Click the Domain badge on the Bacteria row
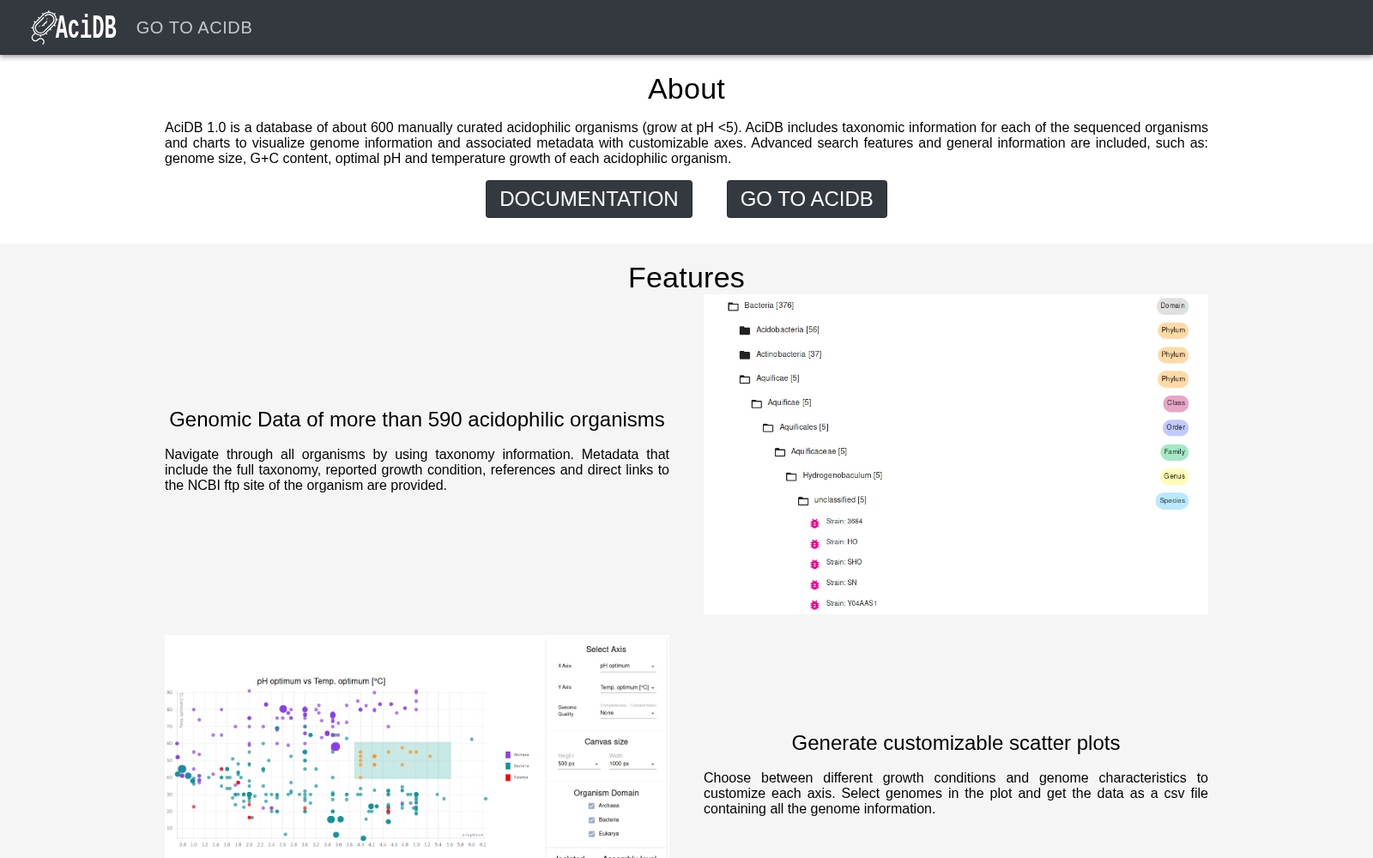This screenshot has width=1373, height=858. pyautogui.click(x=1172, y=306)
